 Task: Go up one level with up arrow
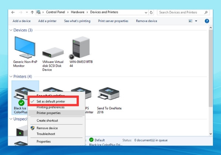(x=32, y=13)
